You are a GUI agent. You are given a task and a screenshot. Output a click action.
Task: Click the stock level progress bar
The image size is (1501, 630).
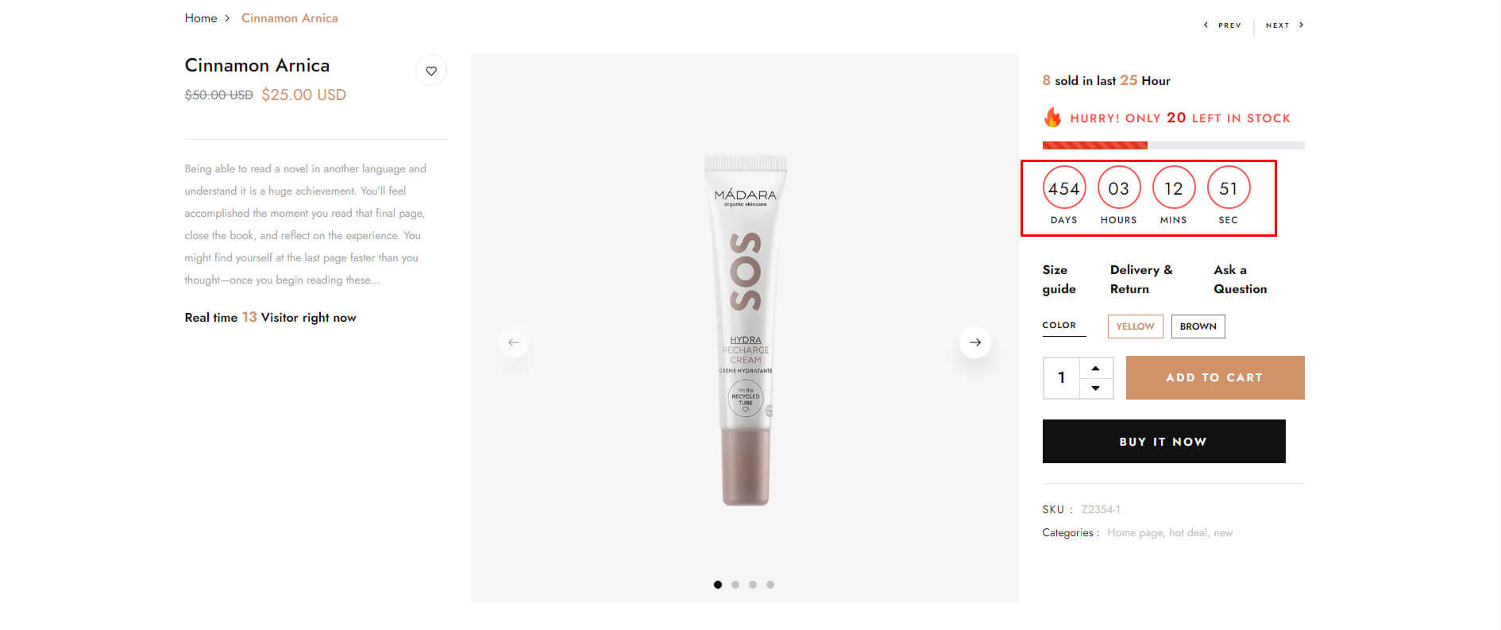click(x=1174, y=145)
